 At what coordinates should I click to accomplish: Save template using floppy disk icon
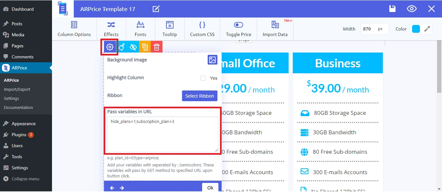click(x=393, y=9)
